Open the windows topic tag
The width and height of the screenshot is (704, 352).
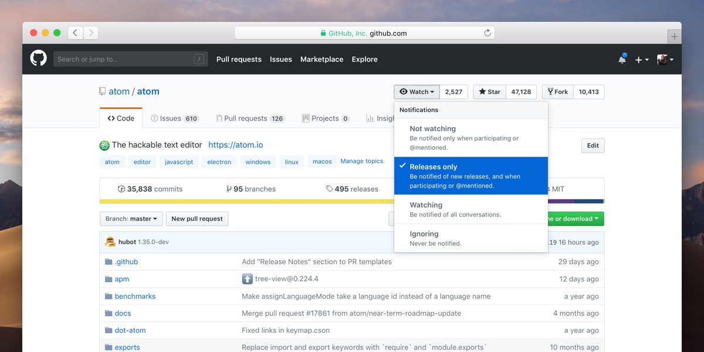pos(258,162)
